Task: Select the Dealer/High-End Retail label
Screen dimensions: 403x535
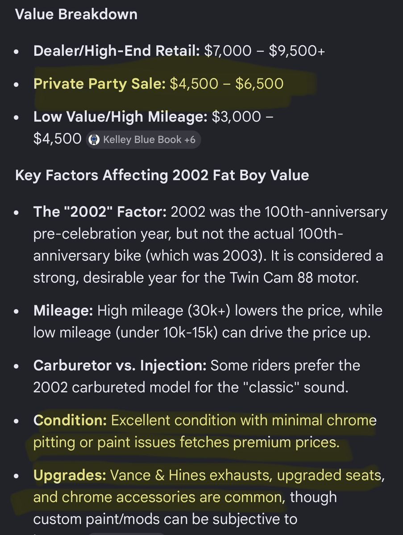Action: (x=116, y=51)
